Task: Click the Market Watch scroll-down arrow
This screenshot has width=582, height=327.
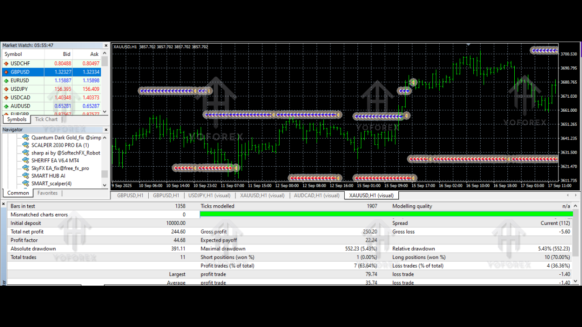Action: pyautogui.click(x=105, y=112)
